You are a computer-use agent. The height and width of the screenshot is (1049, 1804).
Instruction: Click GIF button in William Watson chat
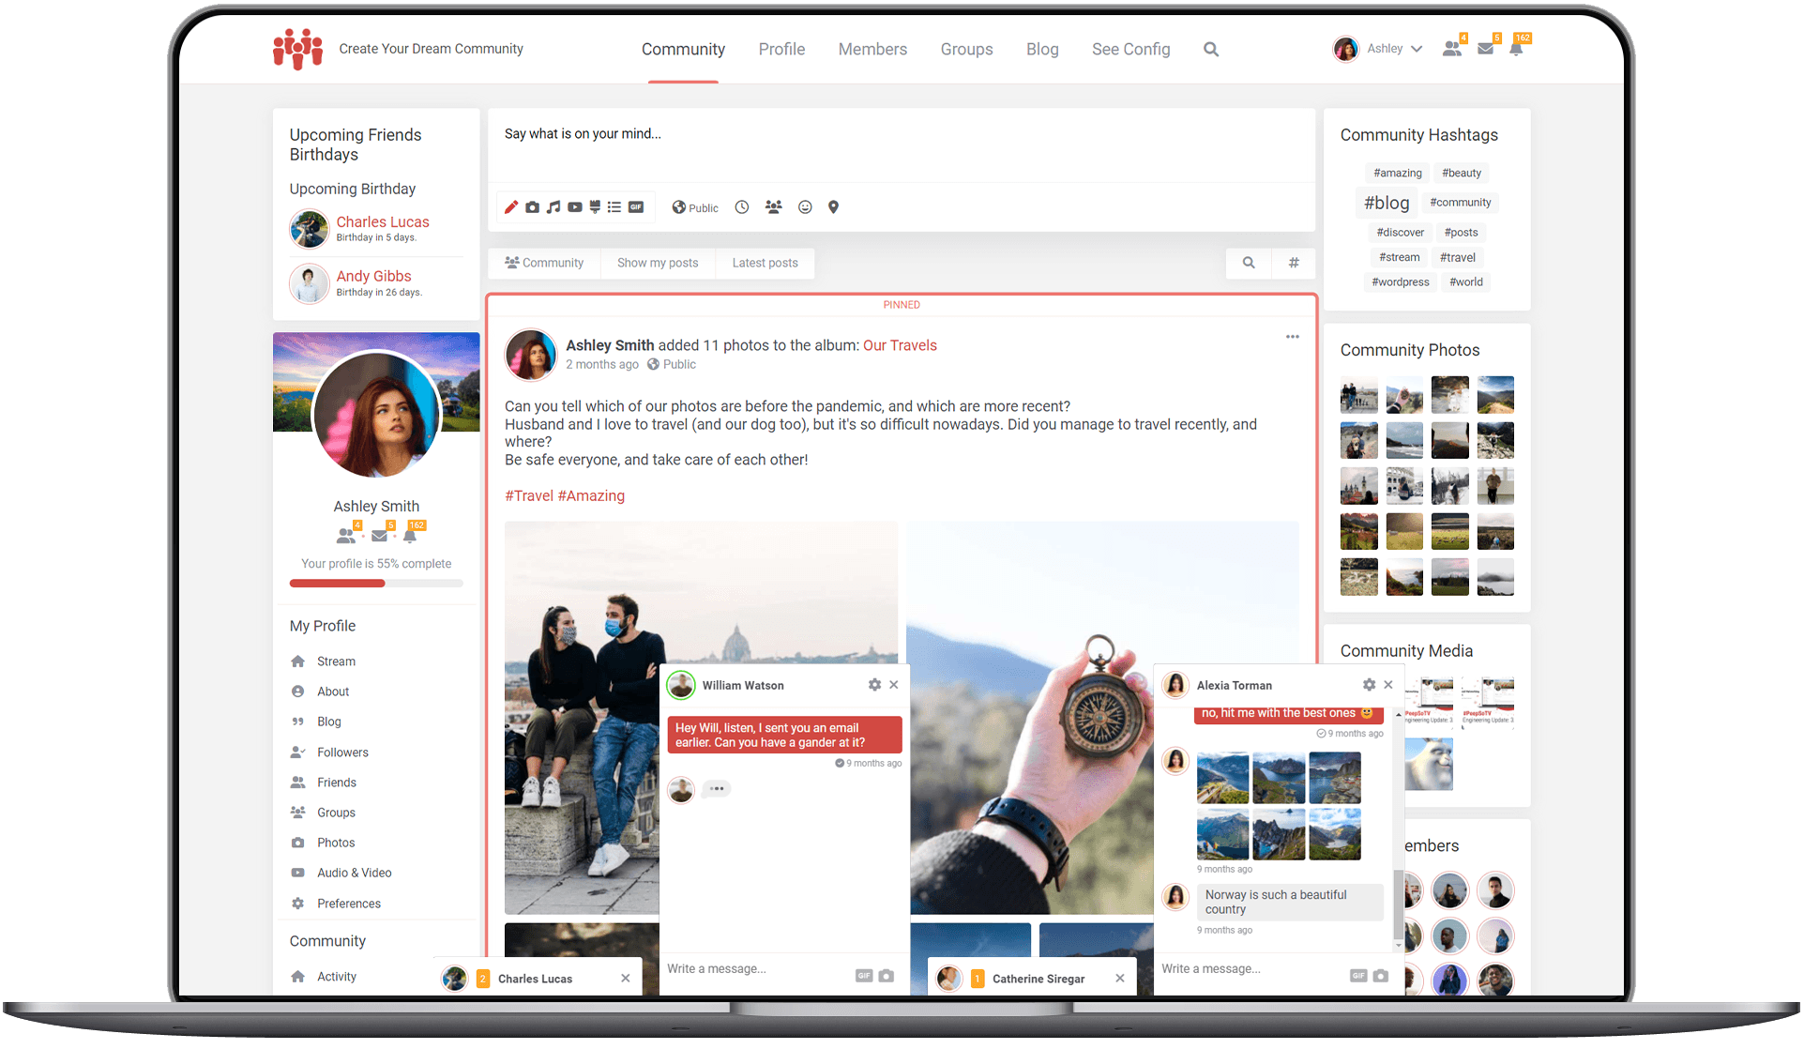click(864, 977)
